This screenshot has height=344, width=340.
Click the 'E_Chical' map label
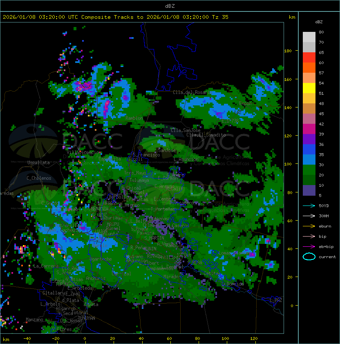[131, 188]
